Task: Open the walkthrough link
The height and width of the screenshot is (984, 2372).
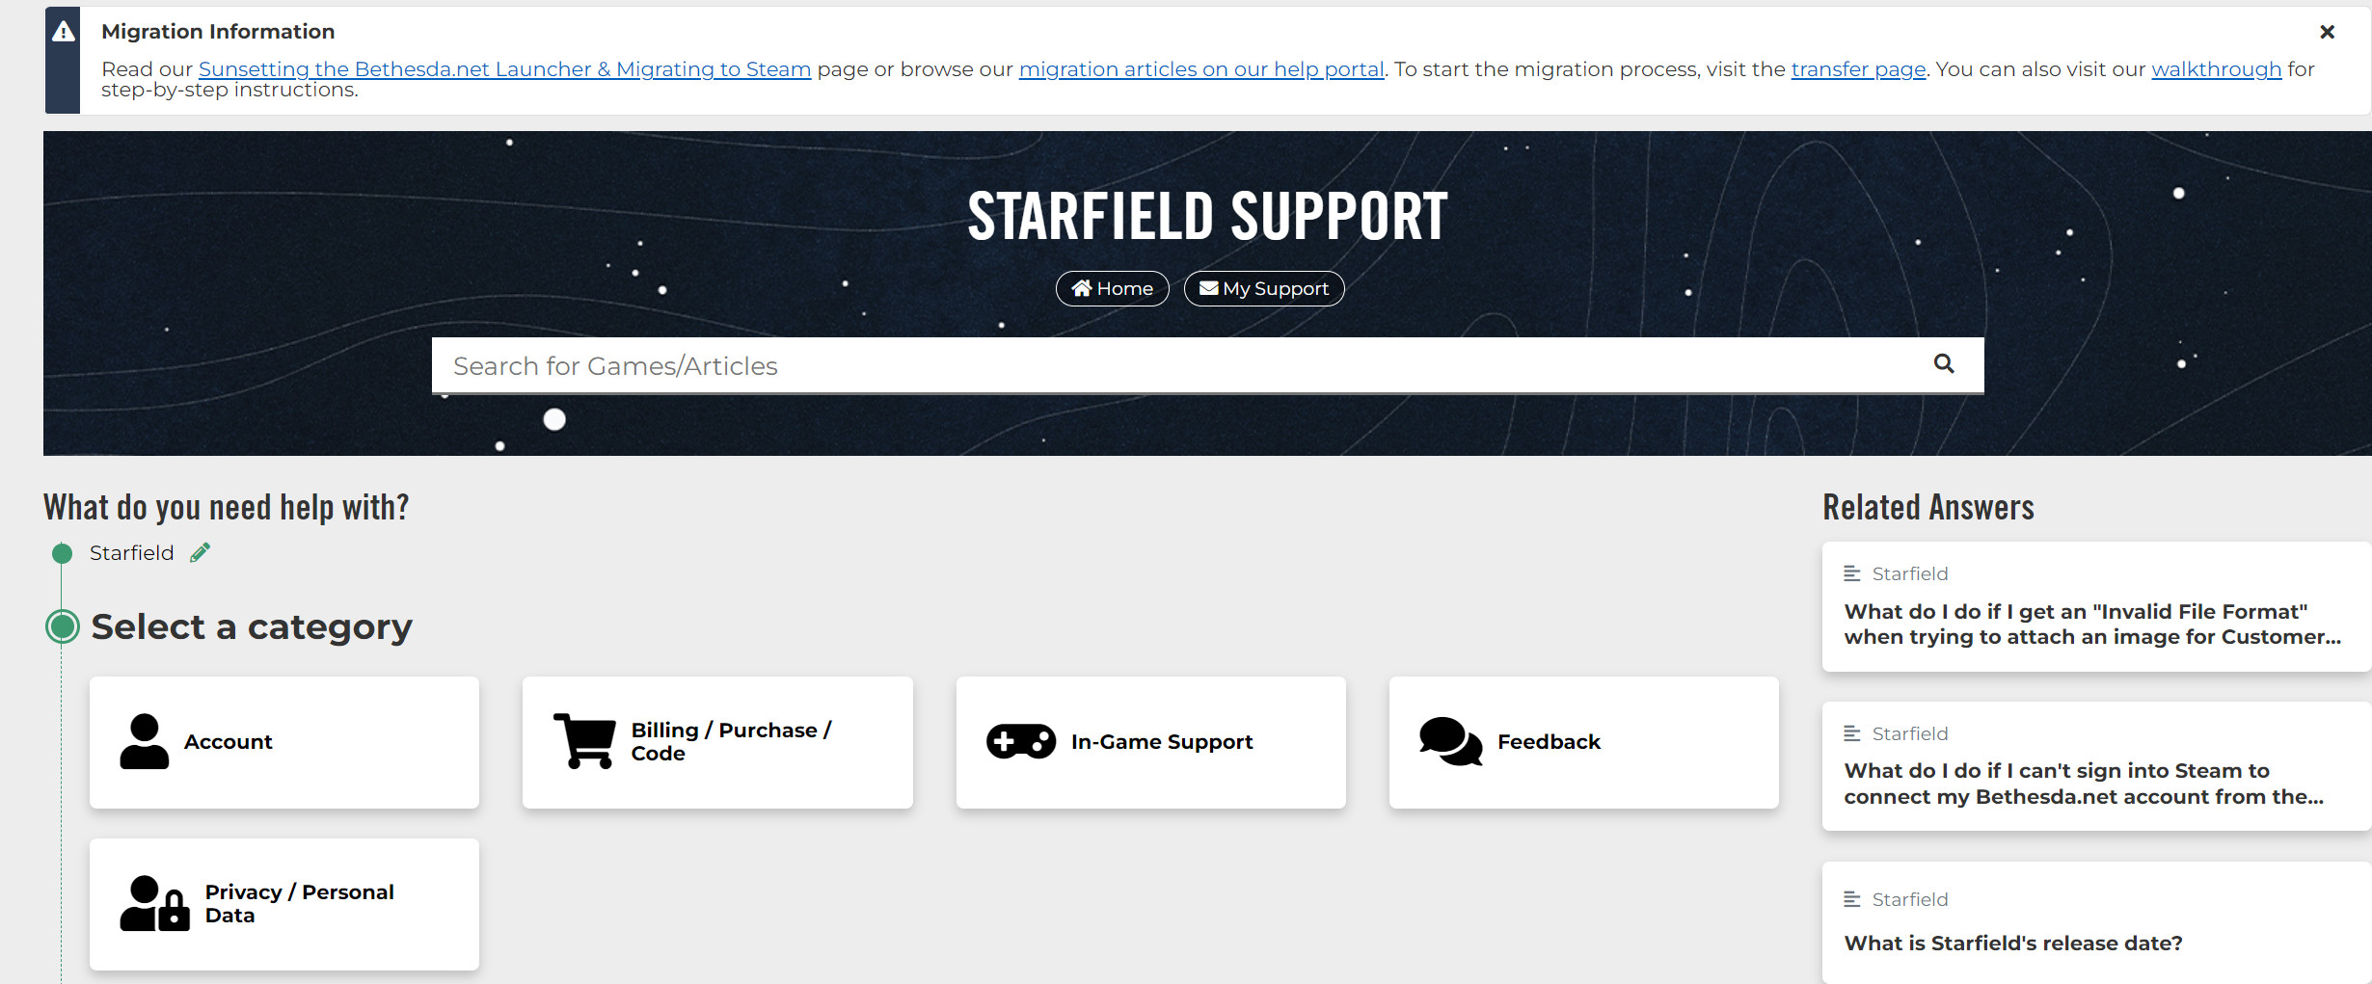Action: (2216, 69)
